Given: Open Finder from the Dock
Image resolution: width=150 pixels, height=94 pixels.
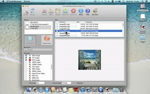Looking at the screenshot, I should click(29, 90).
